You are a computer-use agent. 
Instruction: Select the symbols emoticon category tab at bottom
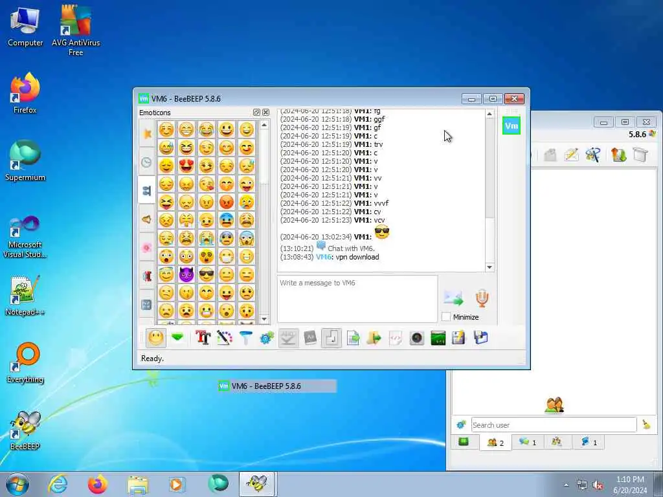[x=147, y=304]
